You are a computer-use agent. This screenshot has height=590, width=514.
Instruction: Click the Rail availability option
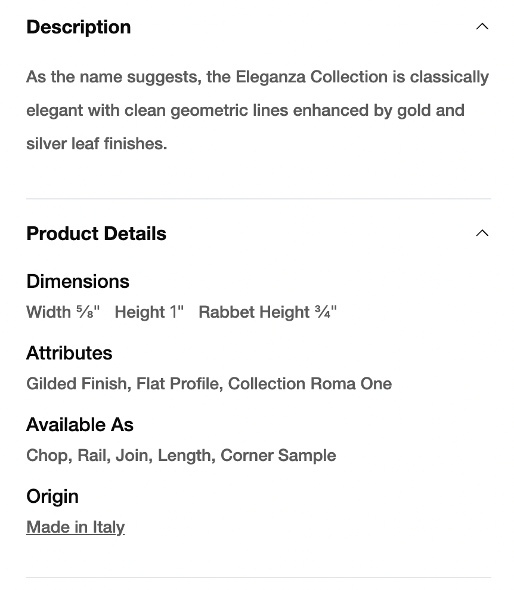[93, 455]
